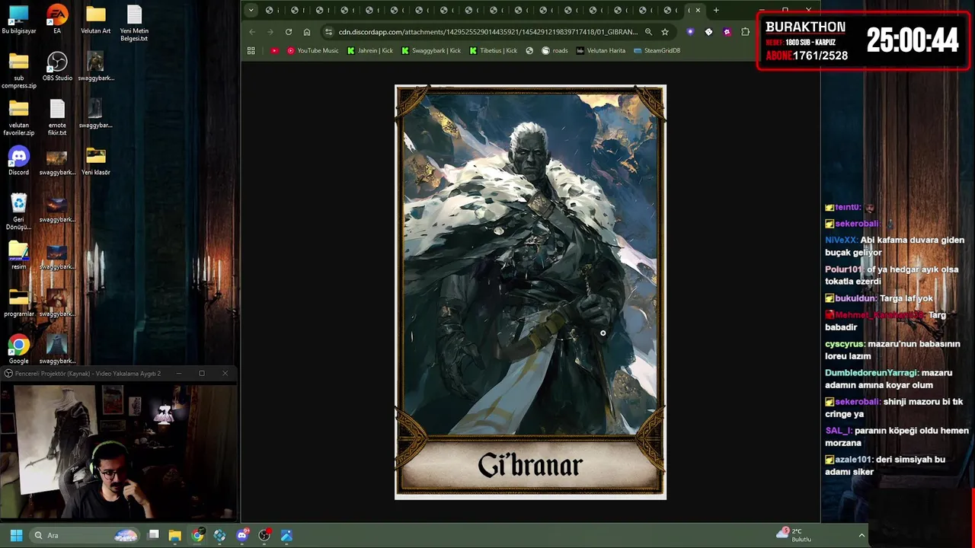Open a new Chrome tab
The height and width of the screenshot is (548, 975).
click(x=716, y=10)
